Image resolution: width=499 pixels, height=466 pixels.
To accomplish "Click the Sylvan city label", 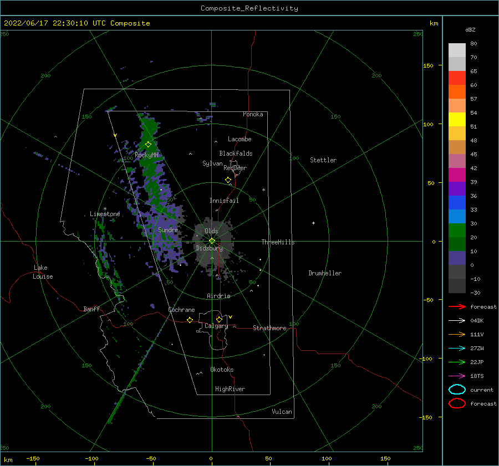I will 212,163.
